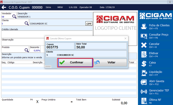Image resolution: width=173 pixels, height=105 pixels.
Task: Click the Cancelar X icon
Action: pyautogui.click(x=144, y=45)
